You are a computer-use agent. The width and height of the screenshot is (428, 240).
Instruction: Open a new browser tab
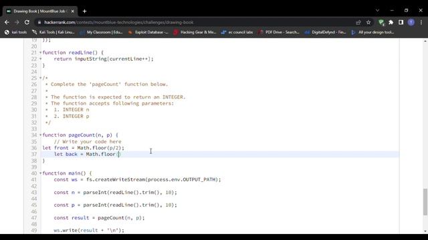85,11
